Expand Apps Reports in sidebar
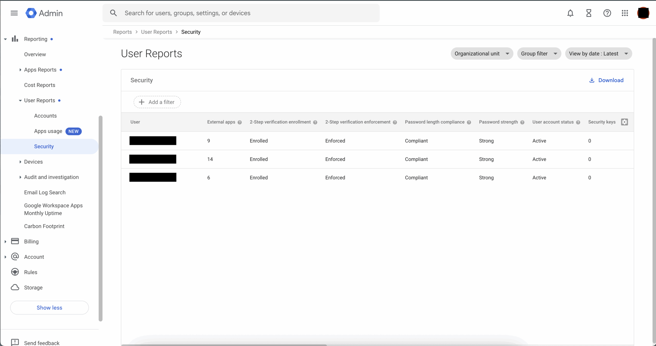The height and width of the screenshot is (346, 656). 20,70
